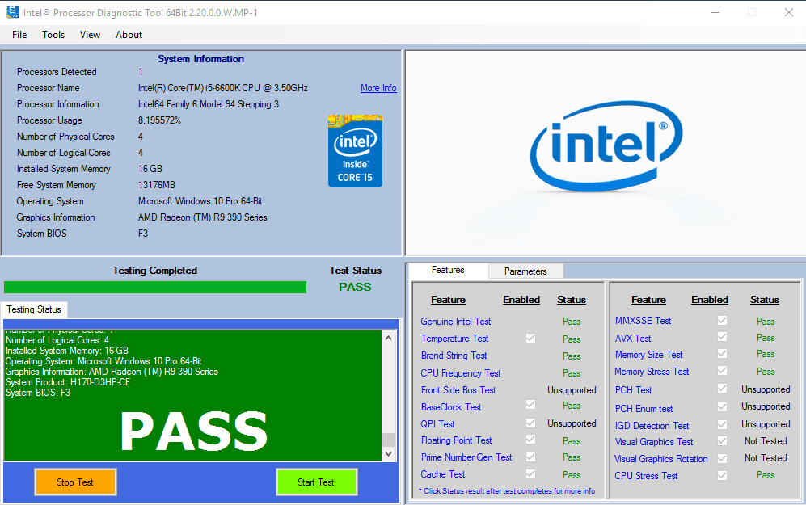Click the Graphics Information AMD Radeon value
This screenshot has width=806, height=505.
pyautogui.click(x=203, y=217)
